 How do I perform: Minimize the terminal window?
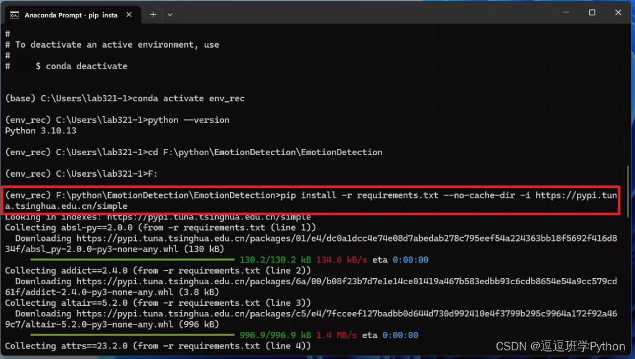(x=566, y=12)
